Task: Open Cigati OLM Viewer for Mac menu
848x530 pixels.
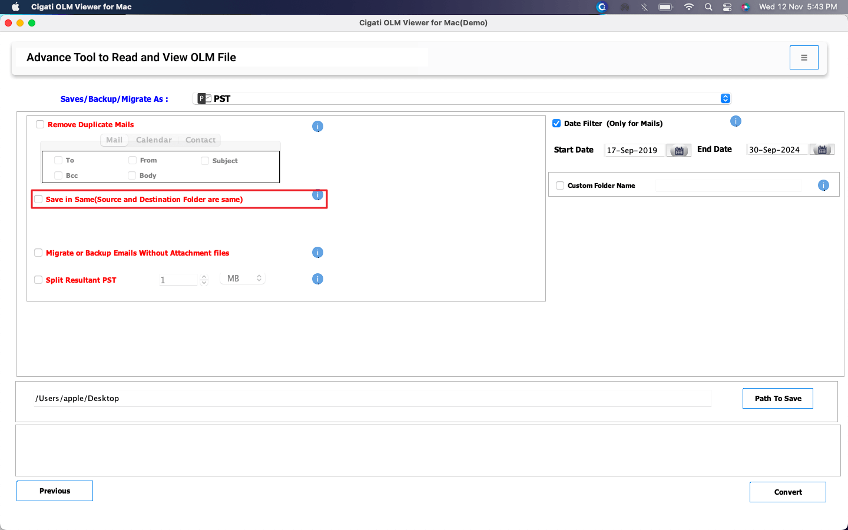Action: (81, 7)
